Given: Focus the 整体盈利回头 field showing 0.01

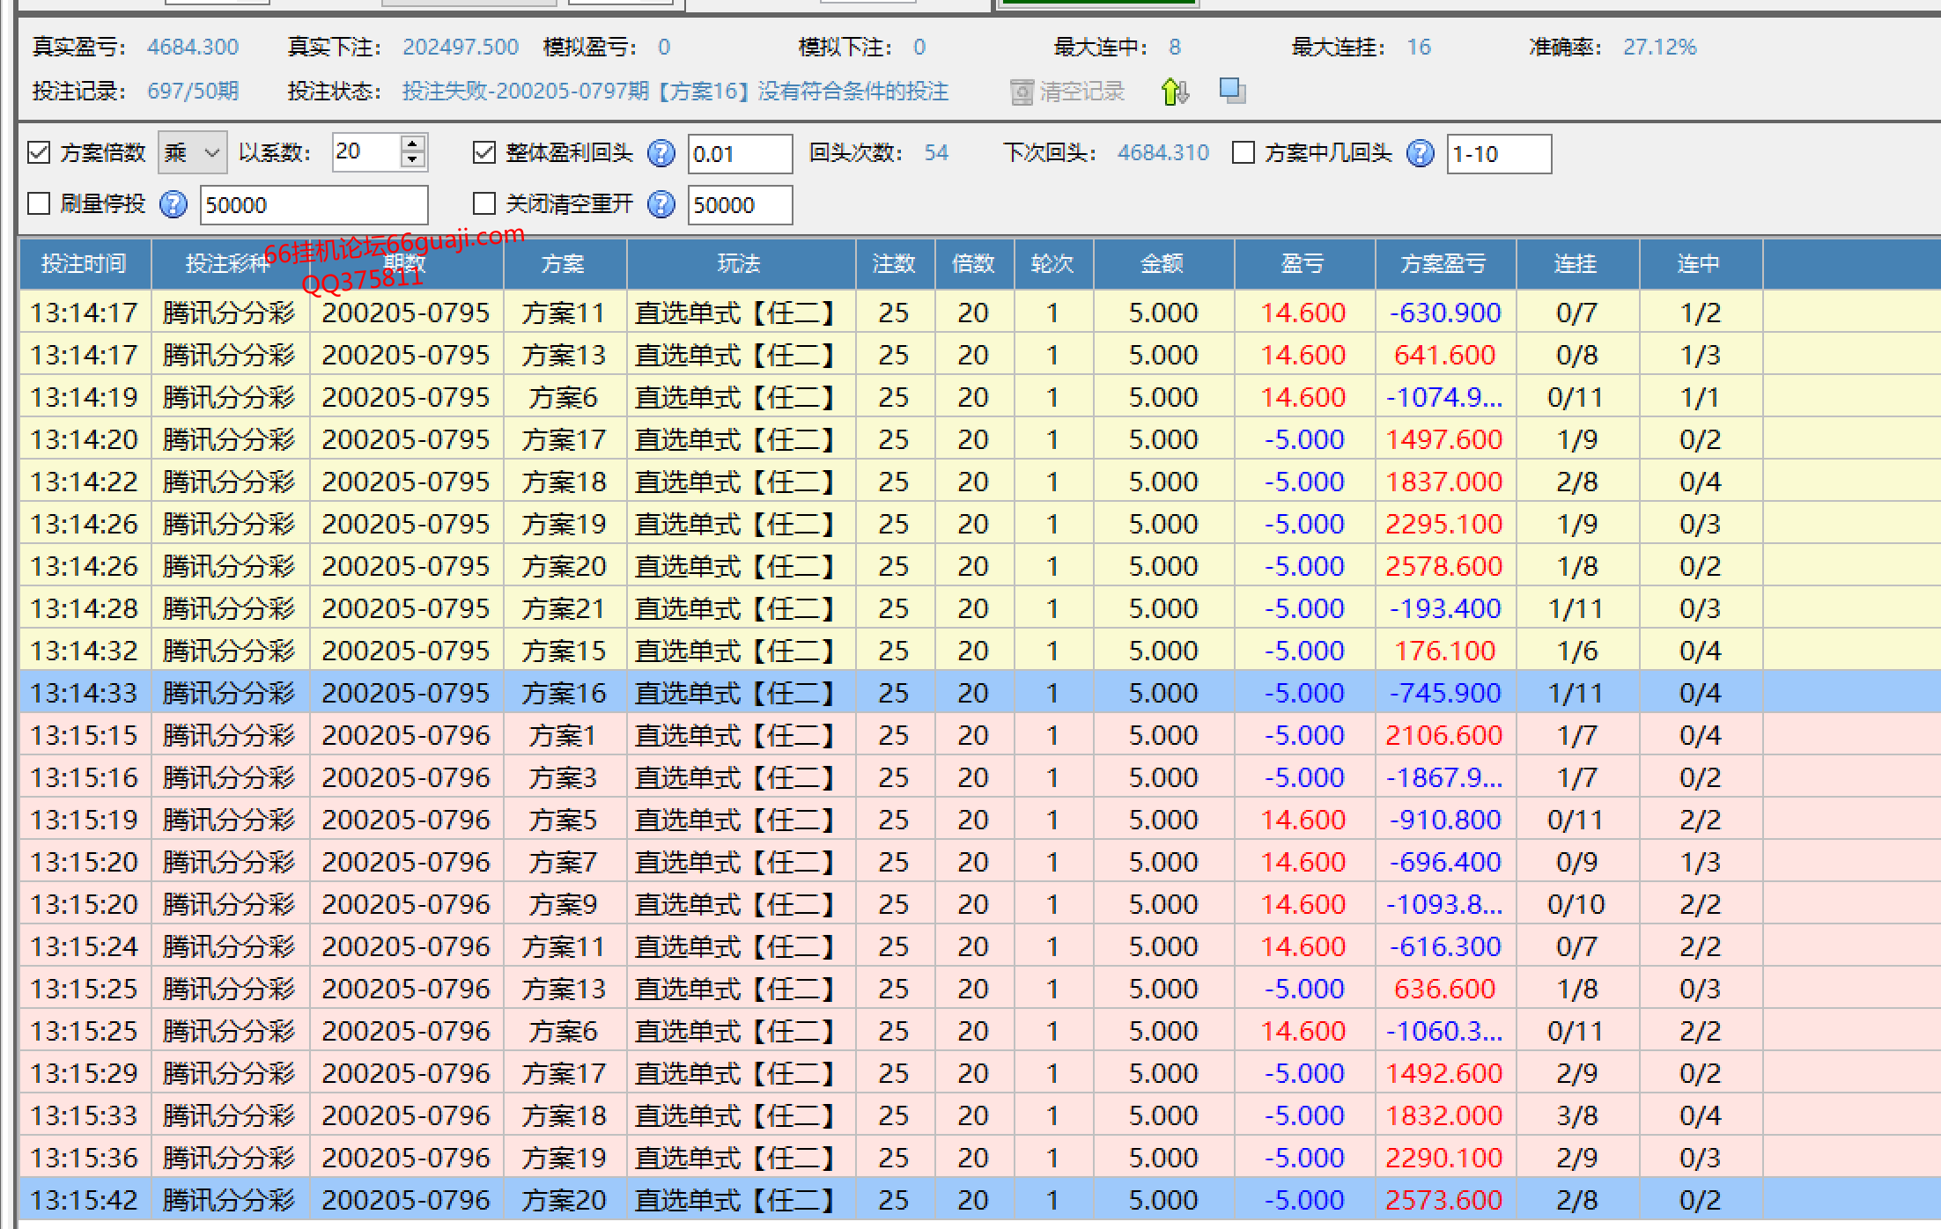Looking at the screenshot, I should coord(740,154).
